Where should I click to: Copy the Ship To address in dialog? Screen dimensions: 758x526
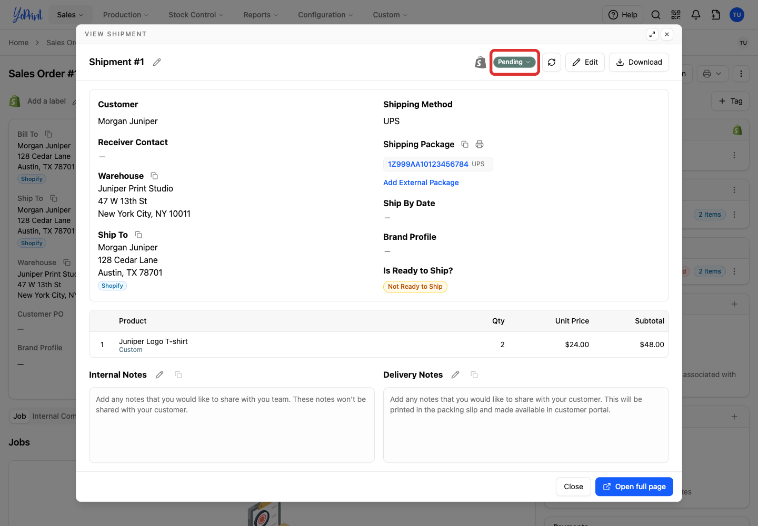click(138, 235)
